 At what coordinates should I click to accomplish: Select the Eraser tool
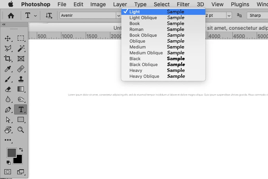(8, 89)
